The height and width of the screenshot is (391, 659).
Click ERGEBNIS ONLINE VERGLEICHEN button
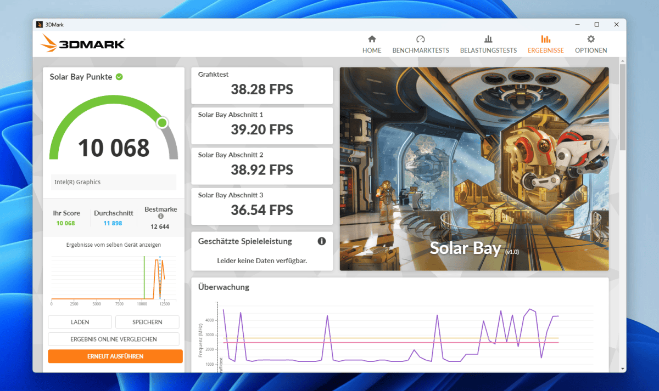[114, 339]
